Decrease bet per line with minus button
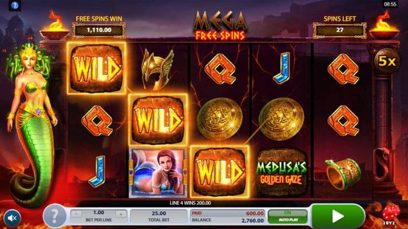 (x=77, y=214)
